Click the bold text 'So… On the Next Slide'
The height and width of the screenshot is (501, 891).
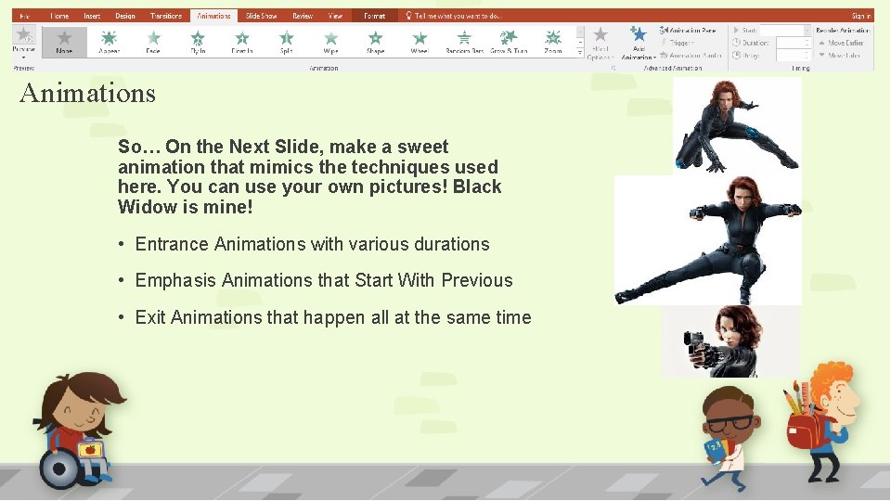pos(219,147)
